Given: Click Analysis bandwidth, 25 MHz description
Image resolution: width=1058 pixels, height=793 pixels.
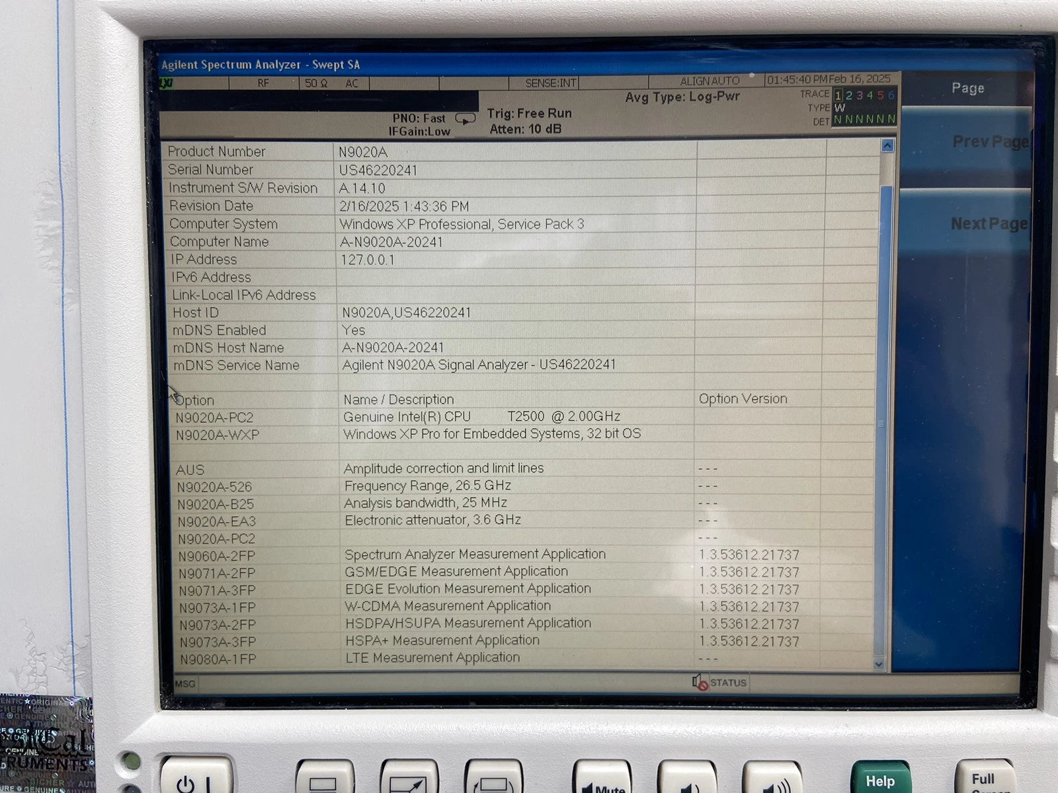Looking at the screenshot, I should (x=425, y=503).
